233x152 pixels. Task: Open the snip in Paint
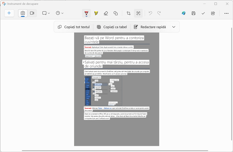pos(184,13)
